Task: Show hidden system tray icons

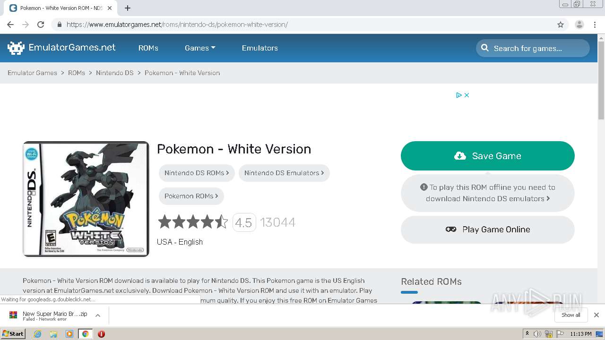Action: click(527, 333)
